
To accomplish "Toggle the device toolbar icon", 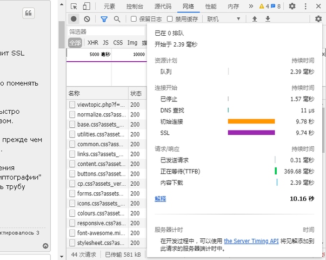I will coord(87,6).
